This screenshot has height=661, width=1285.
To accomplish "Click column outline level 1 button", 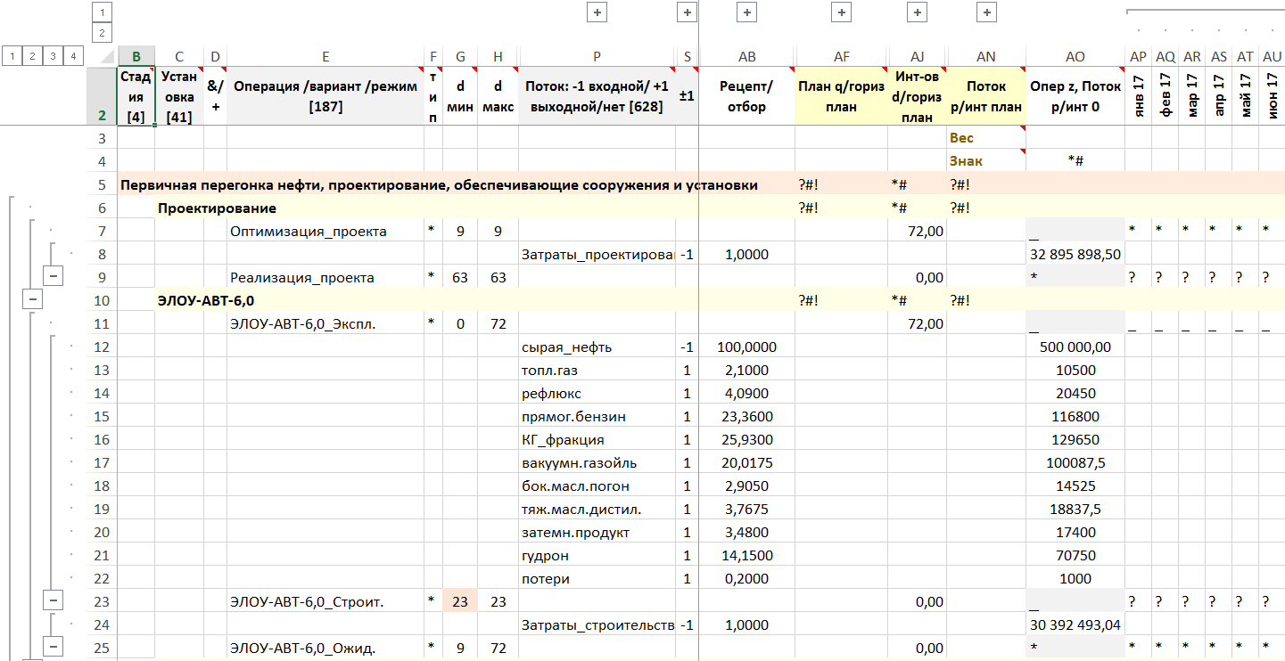I will pos(102,12).
